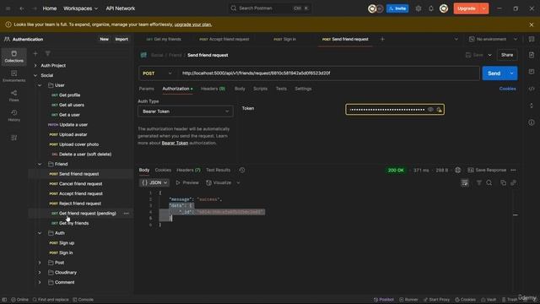This screenshot has height=304, width=540.
Task: Copy the response body with copy icon
Action: pos(503,183)
